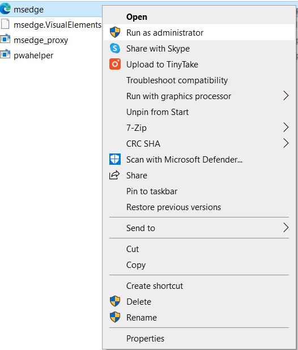
Task: Select the pwahelper application icon
Action: 5,54
